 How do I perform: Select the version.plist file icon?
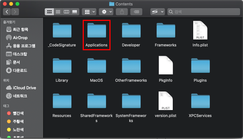[x=166, y=100]
